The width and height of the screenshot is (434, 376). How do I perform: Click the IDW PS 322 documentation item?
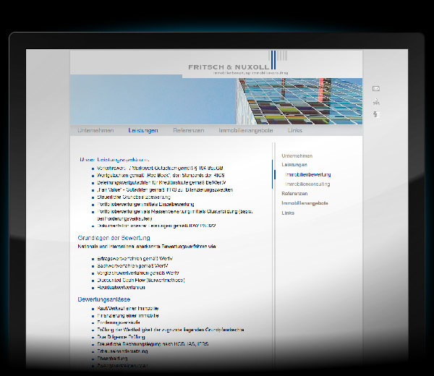tap(156, 226)
